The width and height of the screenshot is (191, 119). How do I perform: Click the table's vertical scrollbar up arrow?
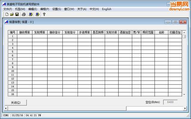(x=184, y=33)
